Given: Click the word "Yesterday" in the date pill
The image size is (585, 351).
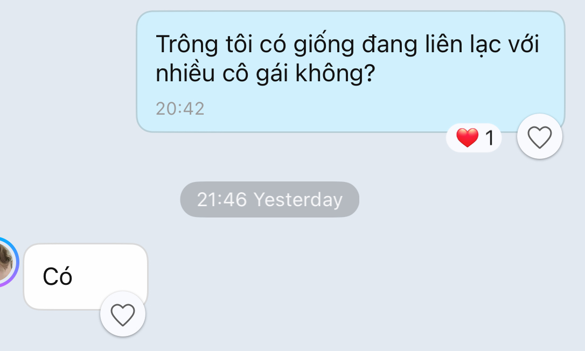Looking at the screenshot, I should point(298,200).
